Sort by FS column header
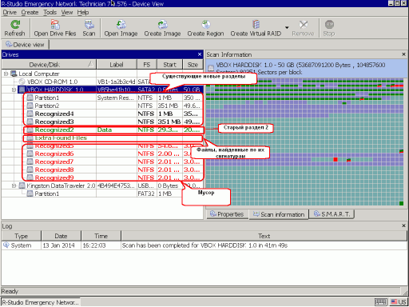The image size is (409, 307). tap(147, 65)
